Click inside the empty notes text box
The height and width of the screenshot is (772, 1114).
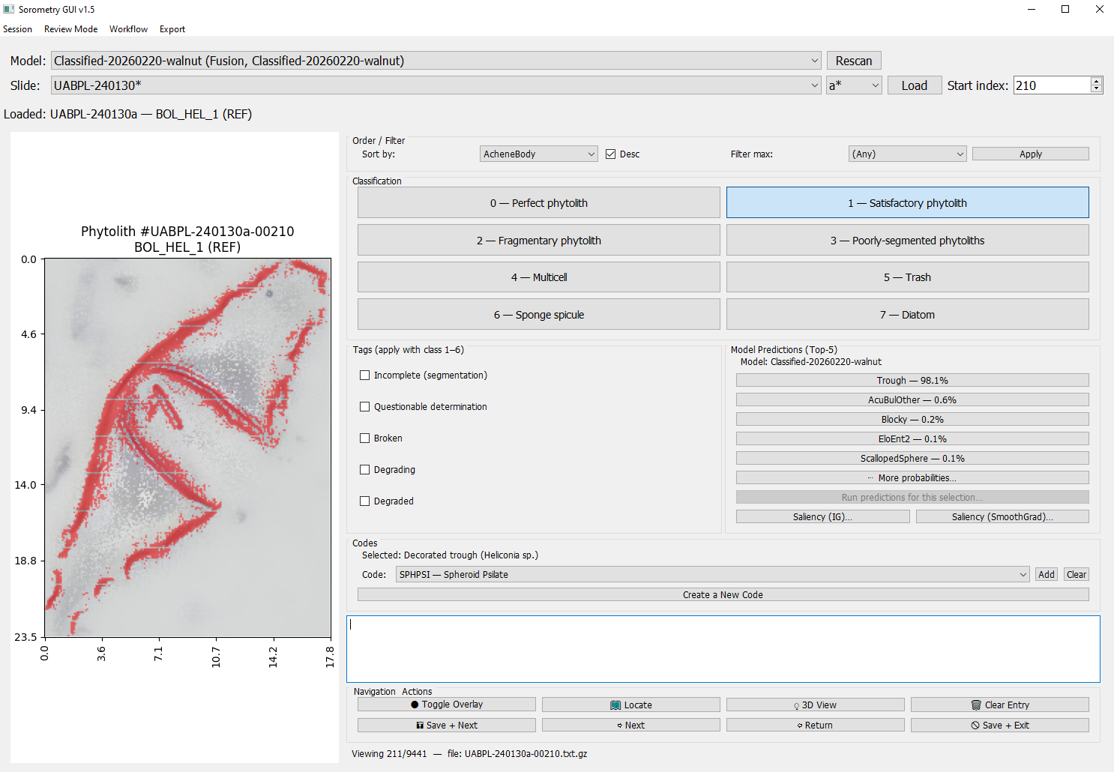click(723, 649)
